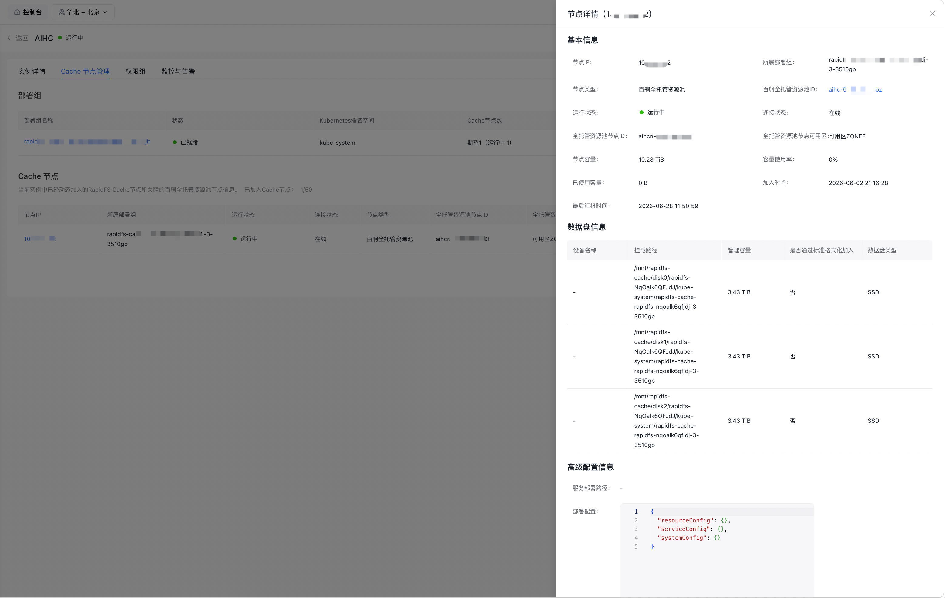
Task: Click the Cache节点数 column header
Action: (x=484, y=120)
